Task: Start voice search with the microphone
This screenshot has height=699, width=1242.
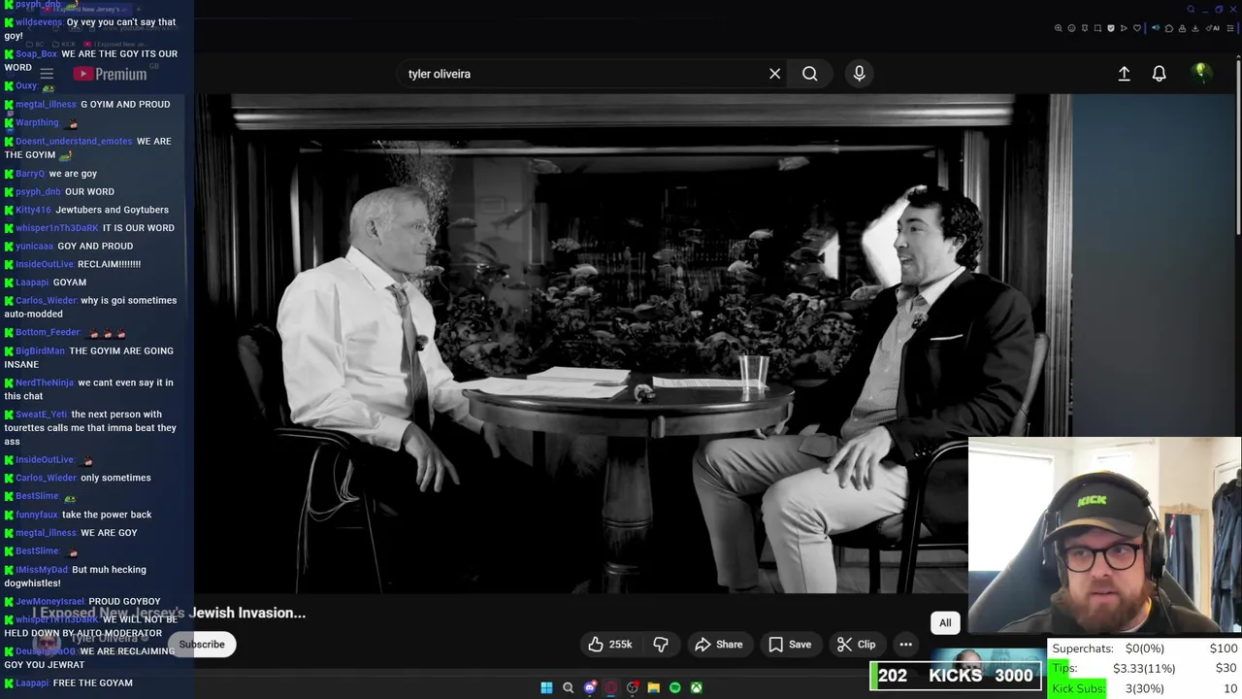Action: click(859, 74)
